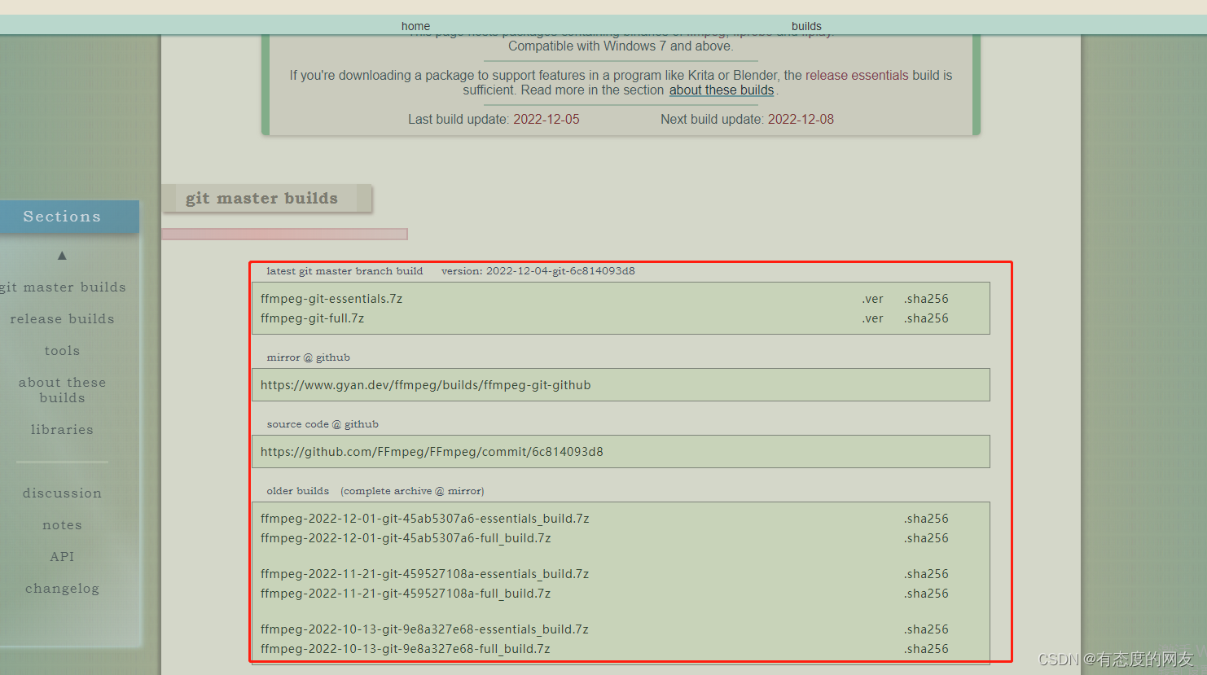
Task: Open .ver file for ffmpeg-git-essentials.7z
Action: (x=872, y=299)
